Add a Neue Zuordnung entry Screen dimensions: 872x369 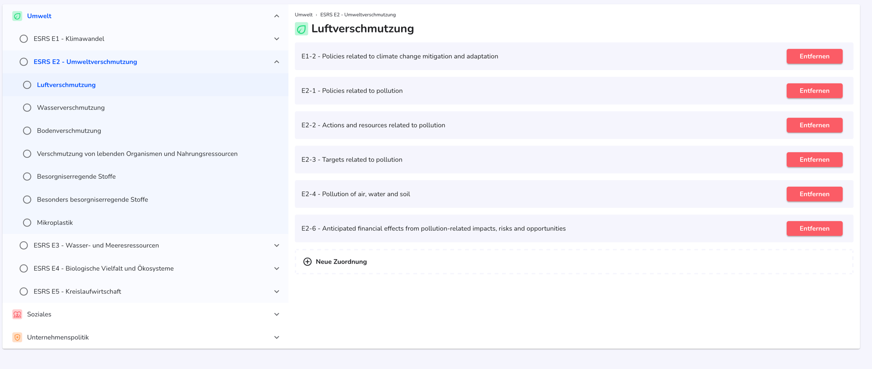(x=574, y=262)
